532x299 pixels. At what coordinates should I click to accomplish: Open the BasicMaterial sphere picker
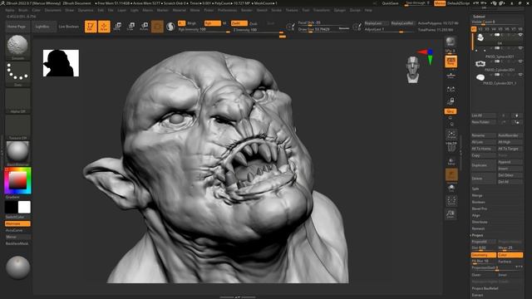pyautogui.click(x=17, y=153)
